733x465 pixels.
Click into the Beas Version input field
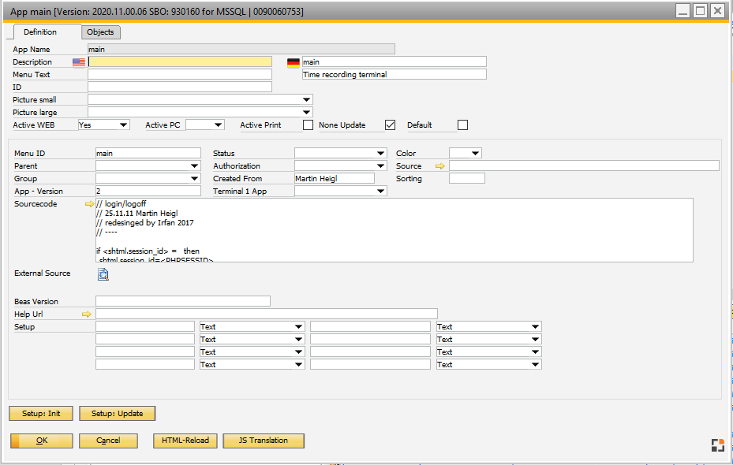pos(182,301)
